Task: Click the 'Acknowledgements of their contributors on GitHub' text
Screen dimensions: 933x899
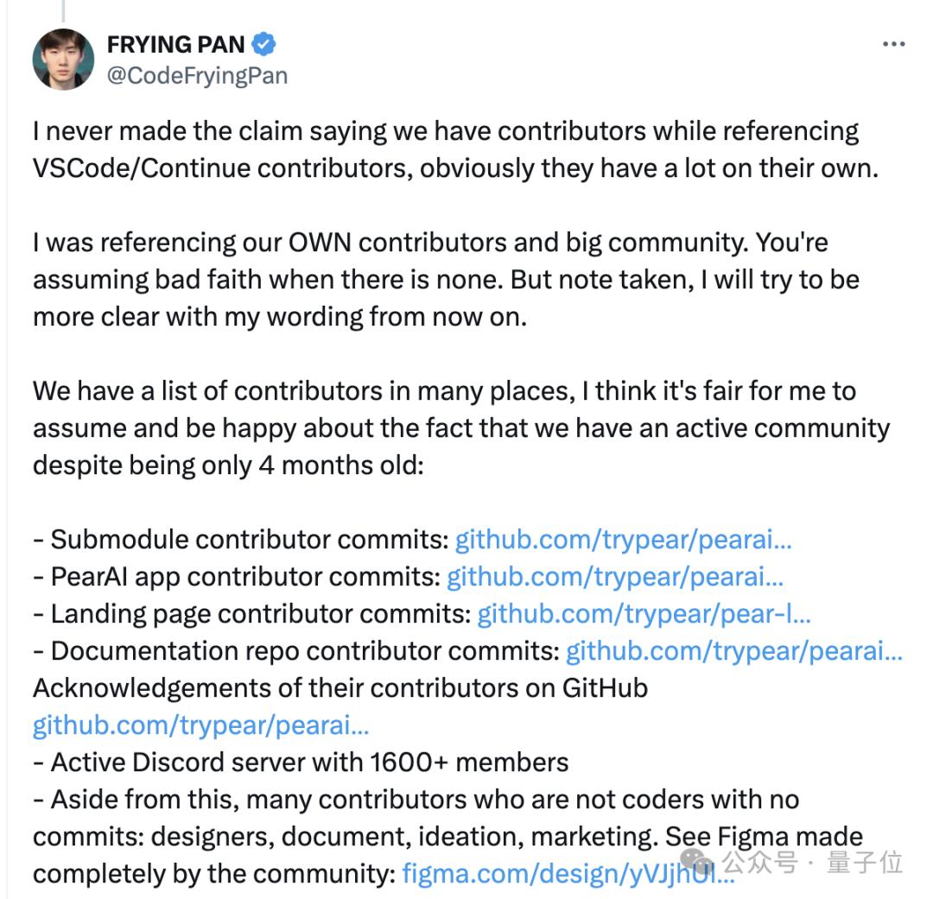Action: point(340,688)
